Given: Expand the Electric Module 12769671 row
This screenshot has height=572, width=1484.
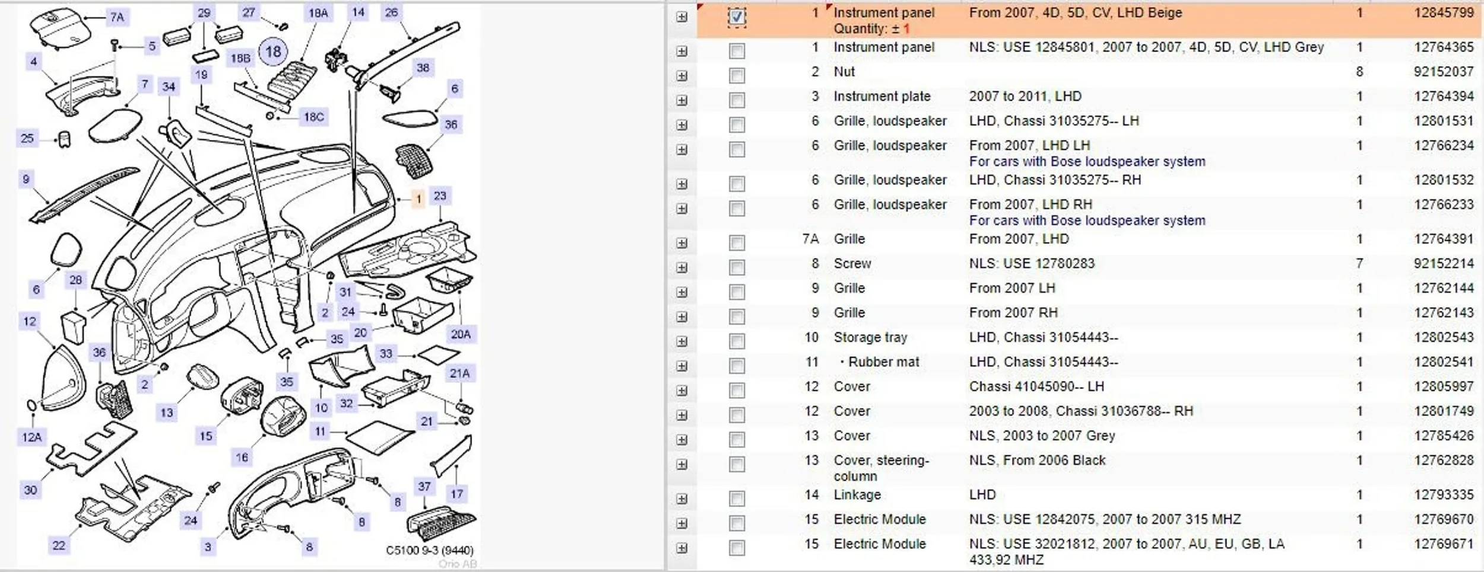Looking at the screenshot, I should 681,548.
